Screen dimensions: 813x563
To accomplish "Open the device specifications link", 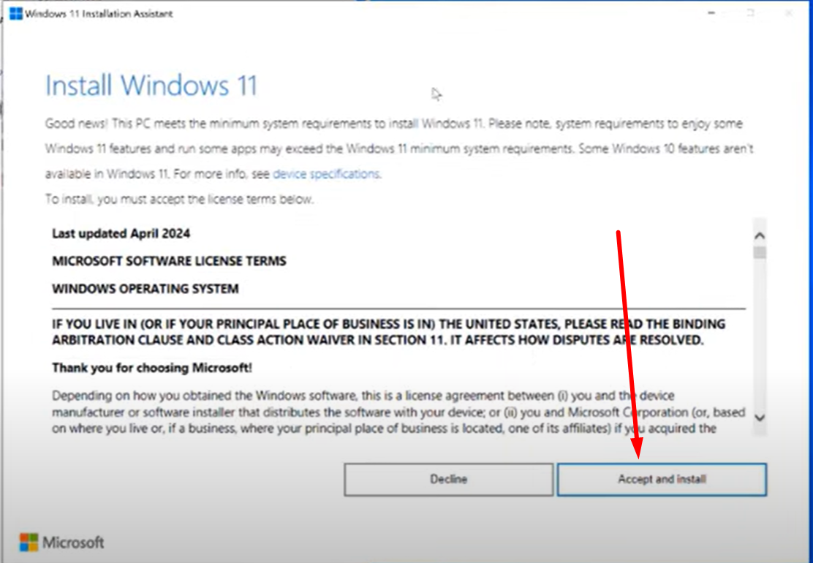I will pos(326,174).
